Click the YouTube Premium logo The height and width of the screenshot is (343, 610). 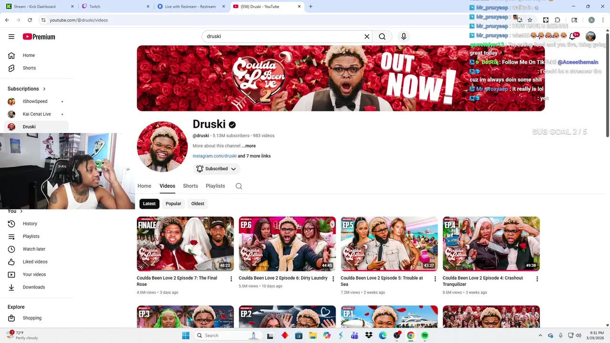click(x=39, y=37)
